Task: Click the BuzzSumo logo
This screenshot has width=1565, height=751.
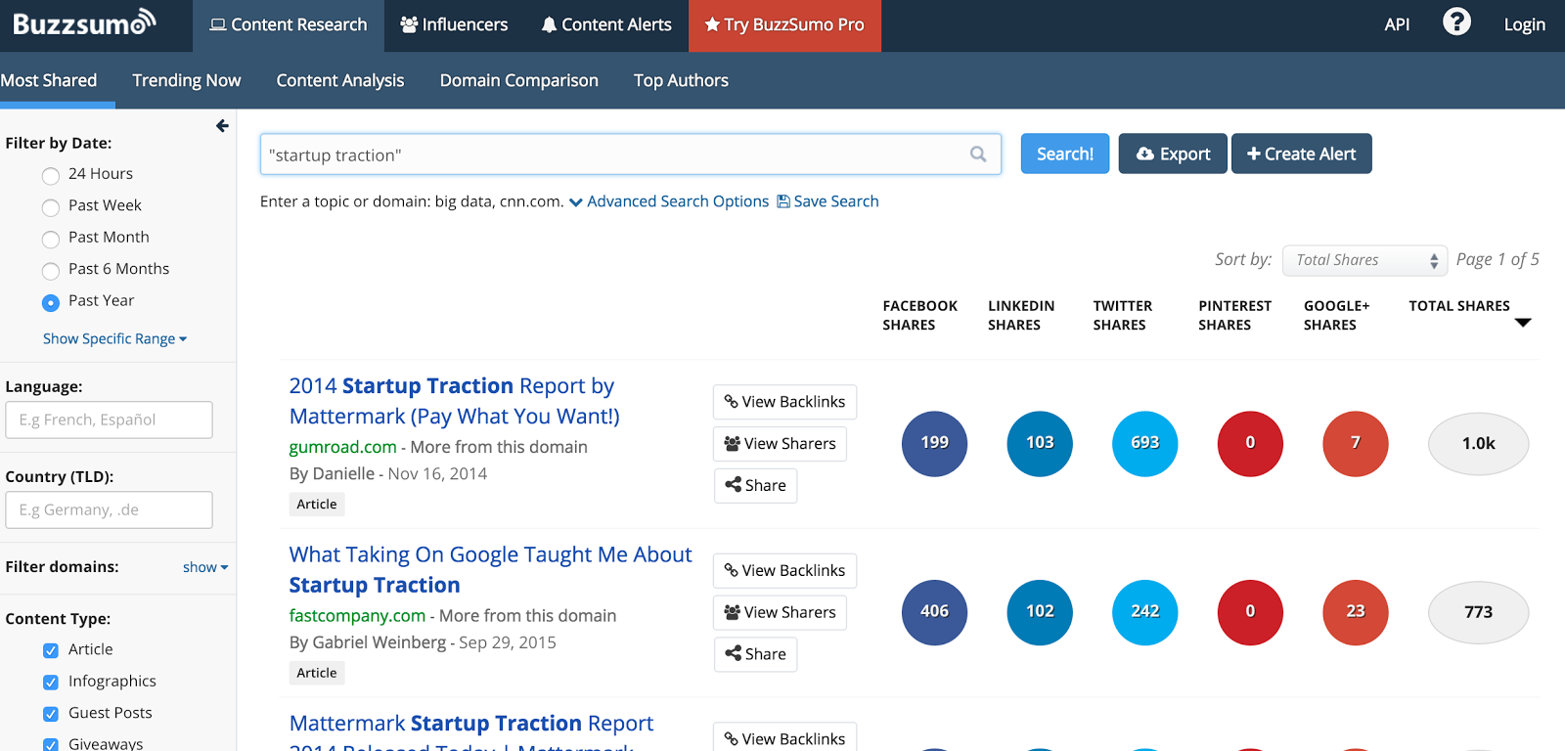Action: [x=84, y=22]
